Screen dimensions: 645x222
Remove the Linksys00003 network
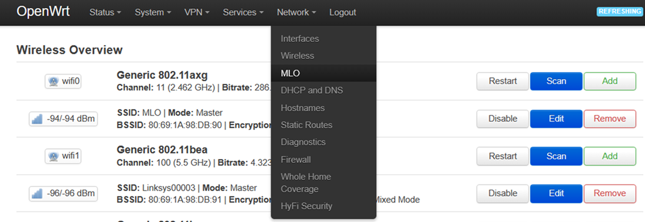[x=610, y=193]
